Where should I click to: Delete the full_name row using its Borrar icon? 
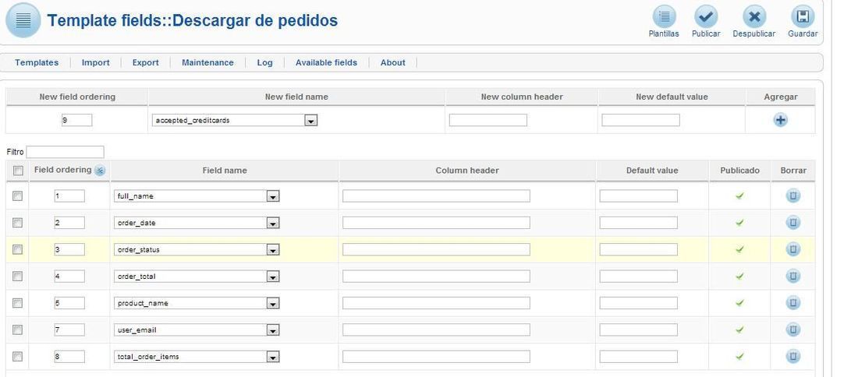click(793, 196)
